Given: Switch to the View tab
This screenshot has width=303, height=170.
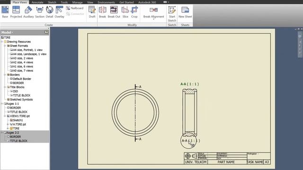Looking at the screenshot, I should 90,2.
